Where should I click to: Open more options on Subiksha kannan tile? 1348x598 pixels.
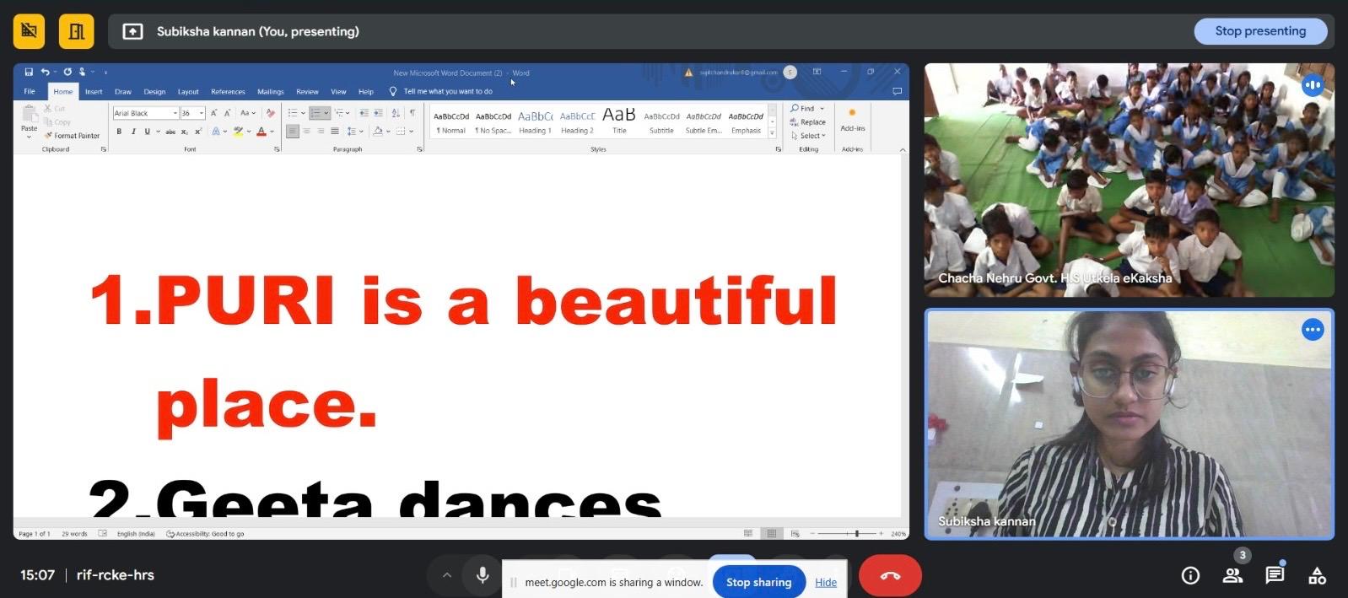point(1312,330)
